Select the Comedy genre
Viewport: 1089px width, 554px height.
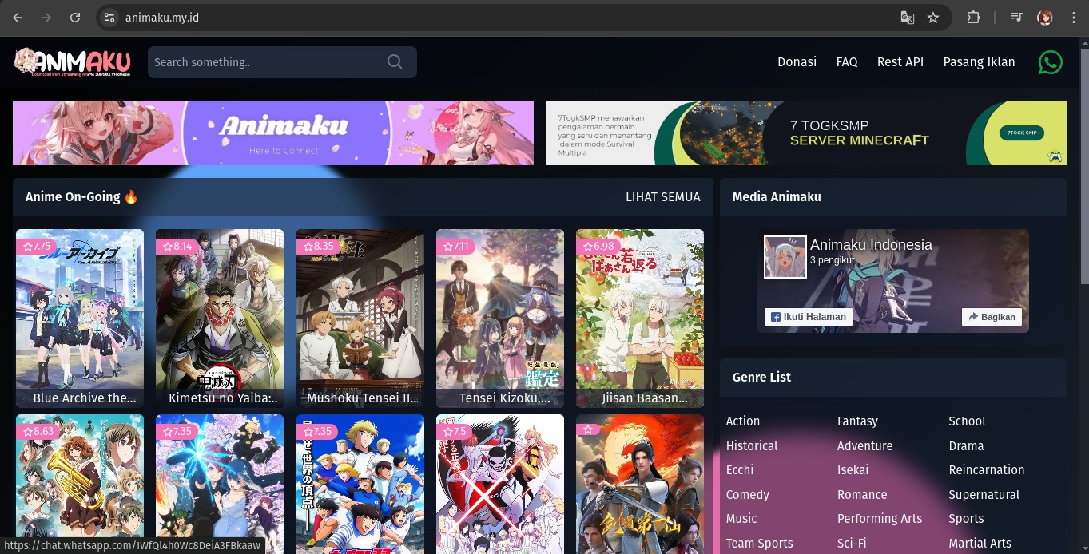pyautogui.click(x=748, y=495)
